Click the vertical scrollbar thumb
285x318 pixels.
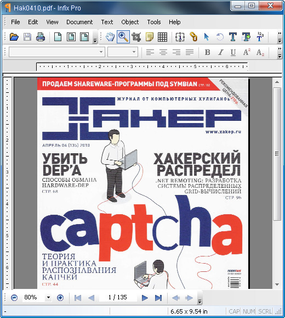[x=277, y=154]
